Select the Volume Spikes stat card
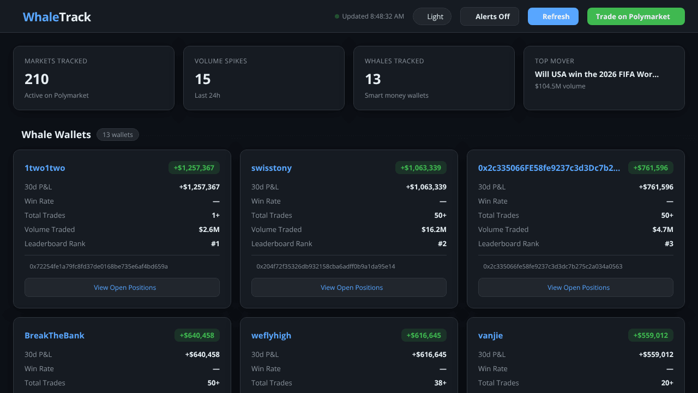Image resolution: width=698 pixels, height=393 pixels. [264, 78]
